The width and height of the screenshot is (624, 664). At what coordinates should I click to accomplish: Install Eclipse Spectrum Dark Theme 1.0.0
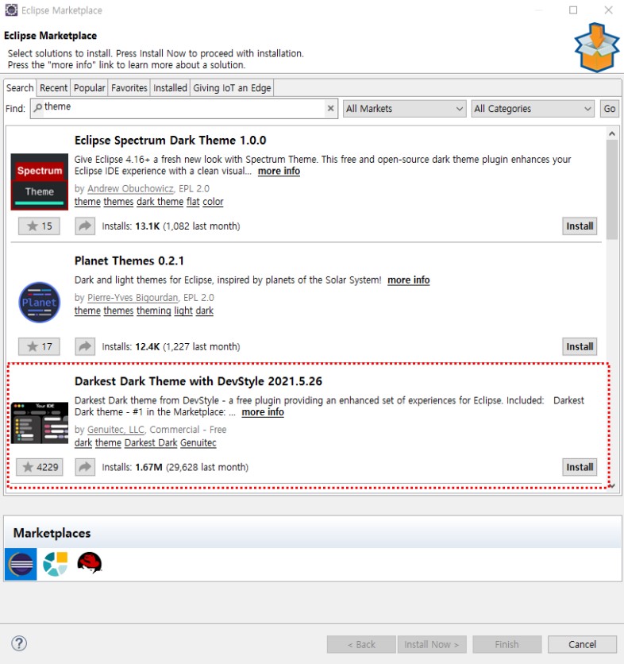(580, 226)
